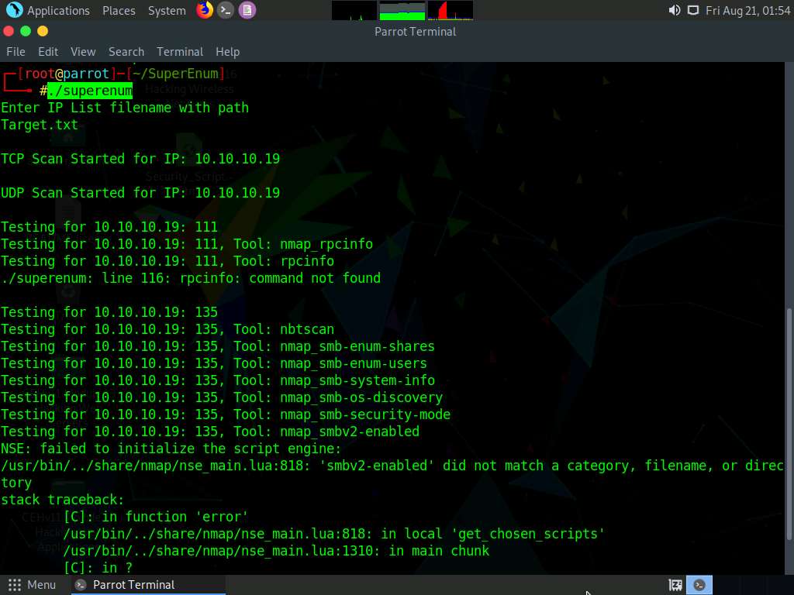Click 'TCP Scan Started for IP' line
The width and height of the screenshot is (794, 595).
click(140, 159)
